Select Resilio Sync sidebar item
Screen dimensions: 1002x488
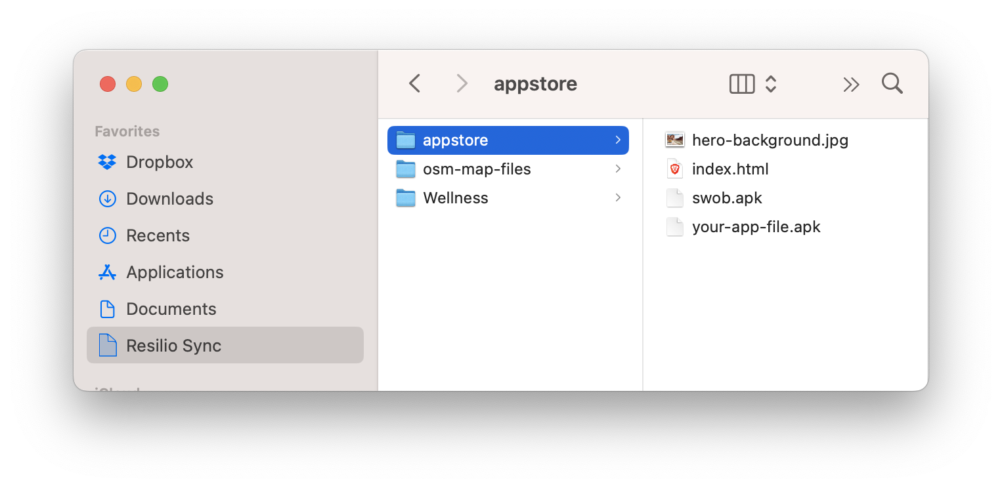coord(173,346)
